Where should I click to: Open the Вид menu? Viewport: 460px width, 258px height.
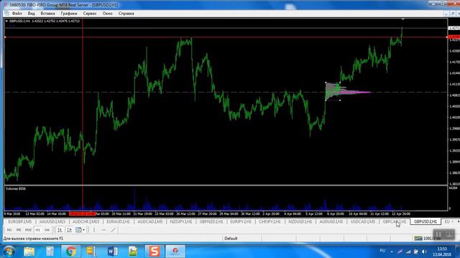pyautogui.click(x=32, y=14)
